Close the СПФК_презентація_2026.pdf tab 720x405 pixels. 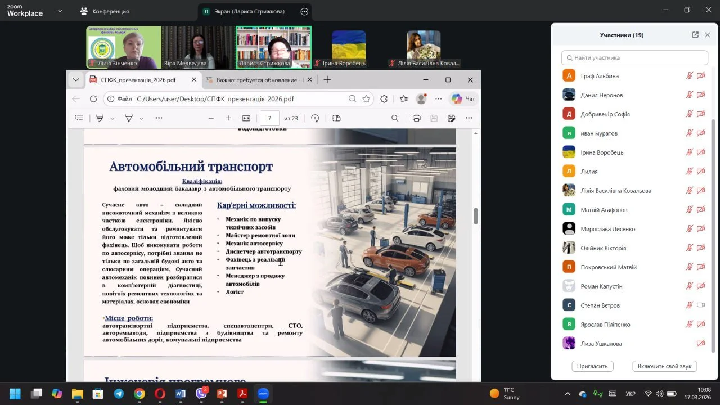[195, 80]
